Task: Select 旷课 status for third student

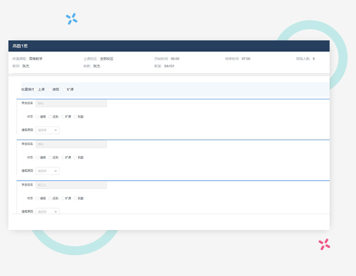Action: (63, 199)
